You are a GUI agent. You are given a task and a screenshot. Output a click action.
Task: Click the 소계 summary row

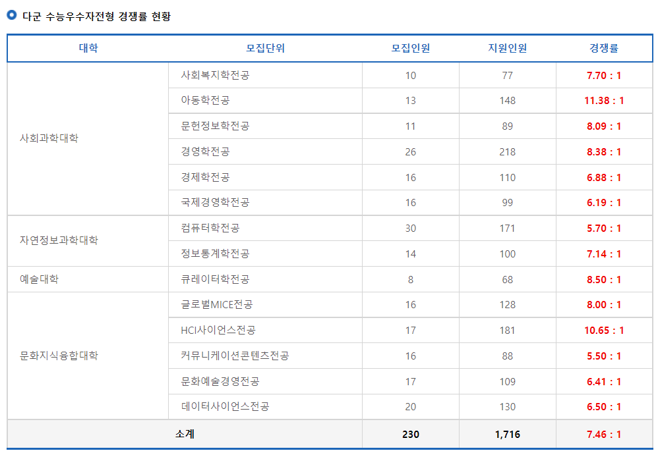click(185, 434)
